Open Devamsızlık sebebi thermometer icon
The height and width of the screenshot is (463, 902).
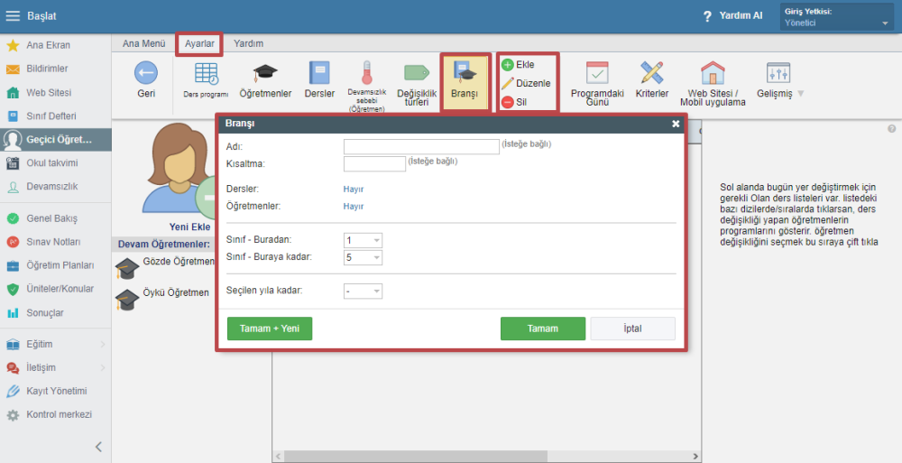coord(367,86)
